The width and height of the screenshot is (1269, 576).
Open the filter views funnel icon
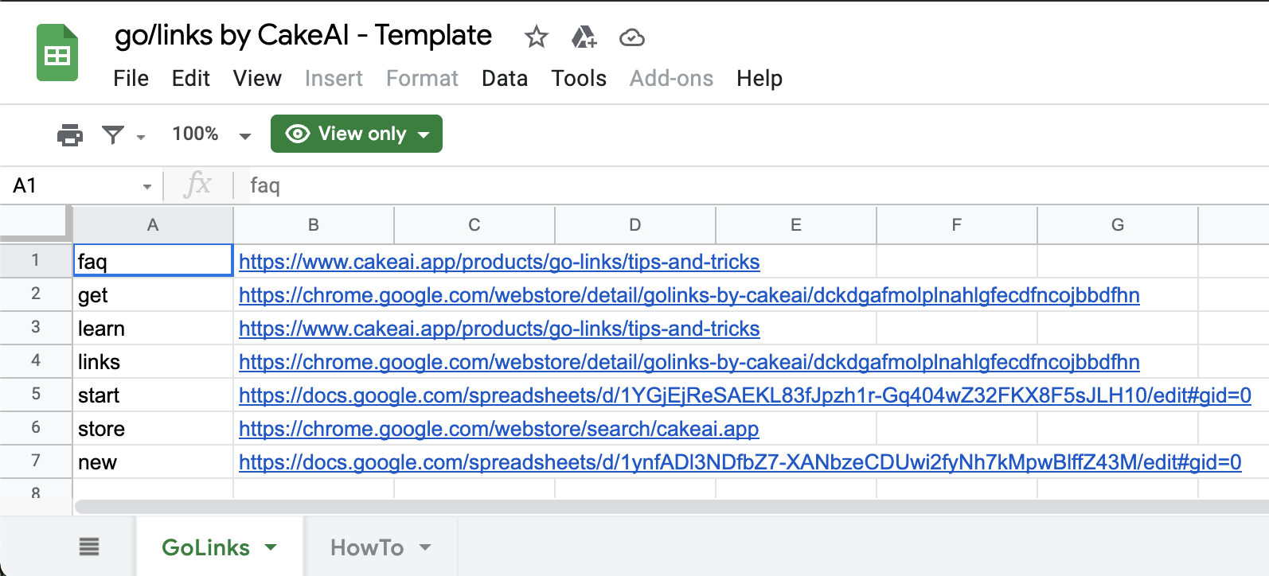pos(113,134)
